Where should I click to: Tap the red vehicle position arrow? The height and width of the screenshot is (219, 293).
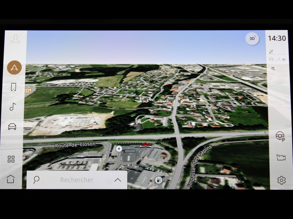click(x=145, y=145)
